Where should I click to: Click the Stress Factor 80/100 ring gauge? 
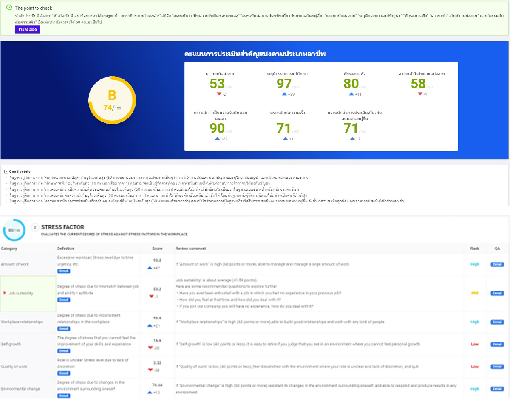pyautogui.click(x=14, y=230)
